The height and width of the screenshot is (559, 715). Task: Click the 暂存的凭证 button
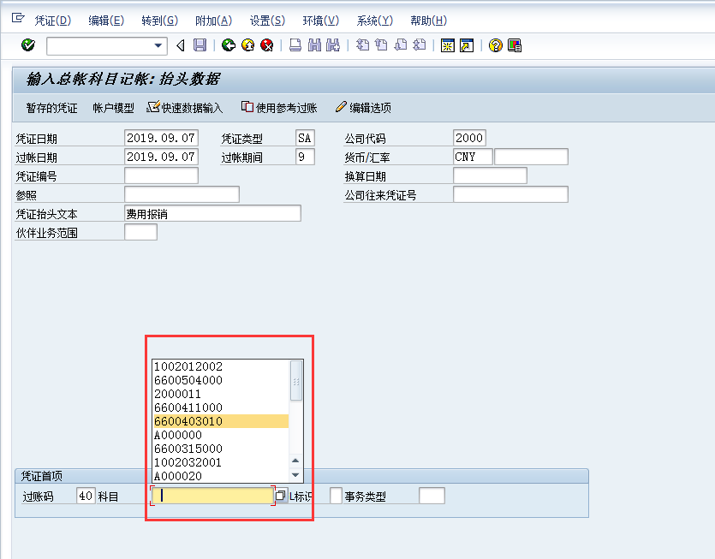pos(52,108)
